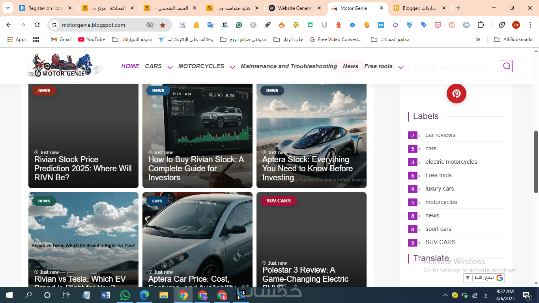
Task: Open the Pinterest social media icon
Action: coord(457,94)
